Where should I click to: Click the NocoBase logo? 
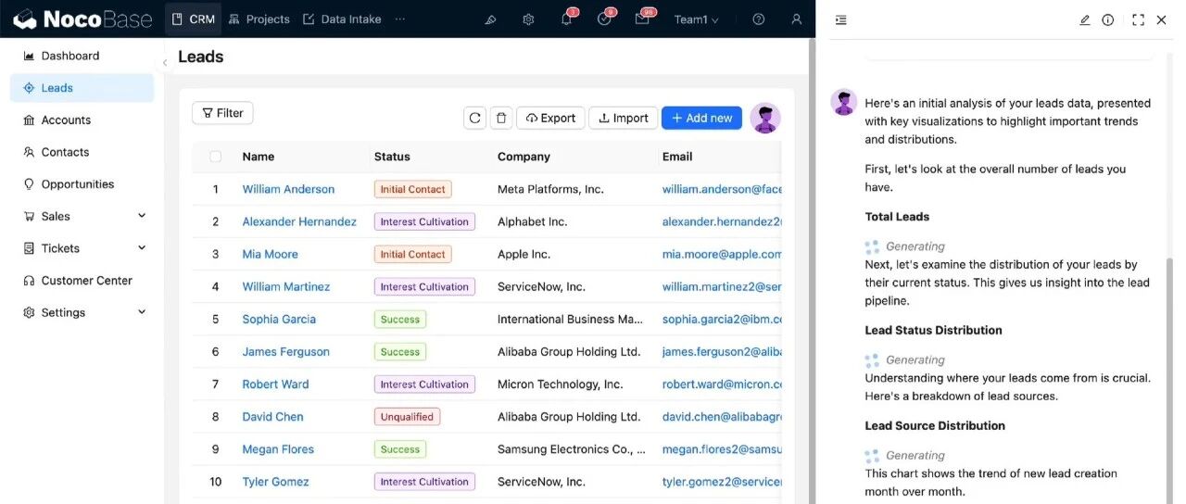click(x=82, y=19)
